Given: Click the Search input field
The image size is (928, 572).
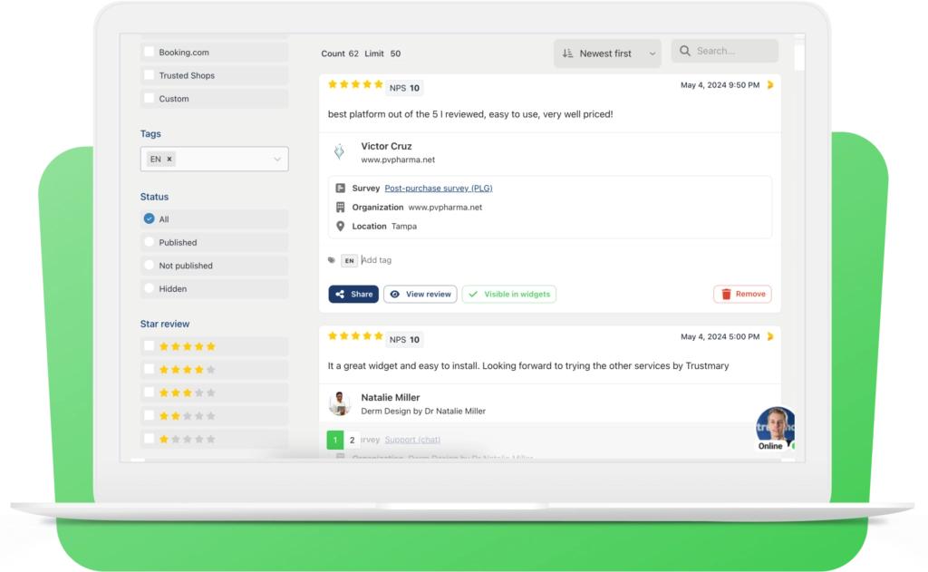Looking at the screenshot, I should pyautogui.click(x=725, y=51).
